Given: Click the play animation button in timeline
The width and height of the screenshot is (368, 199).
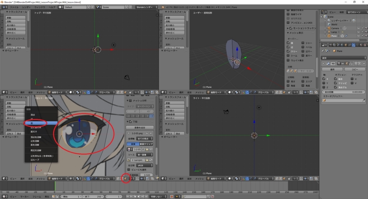Looking at the screenshot, I should coord(139,196).
